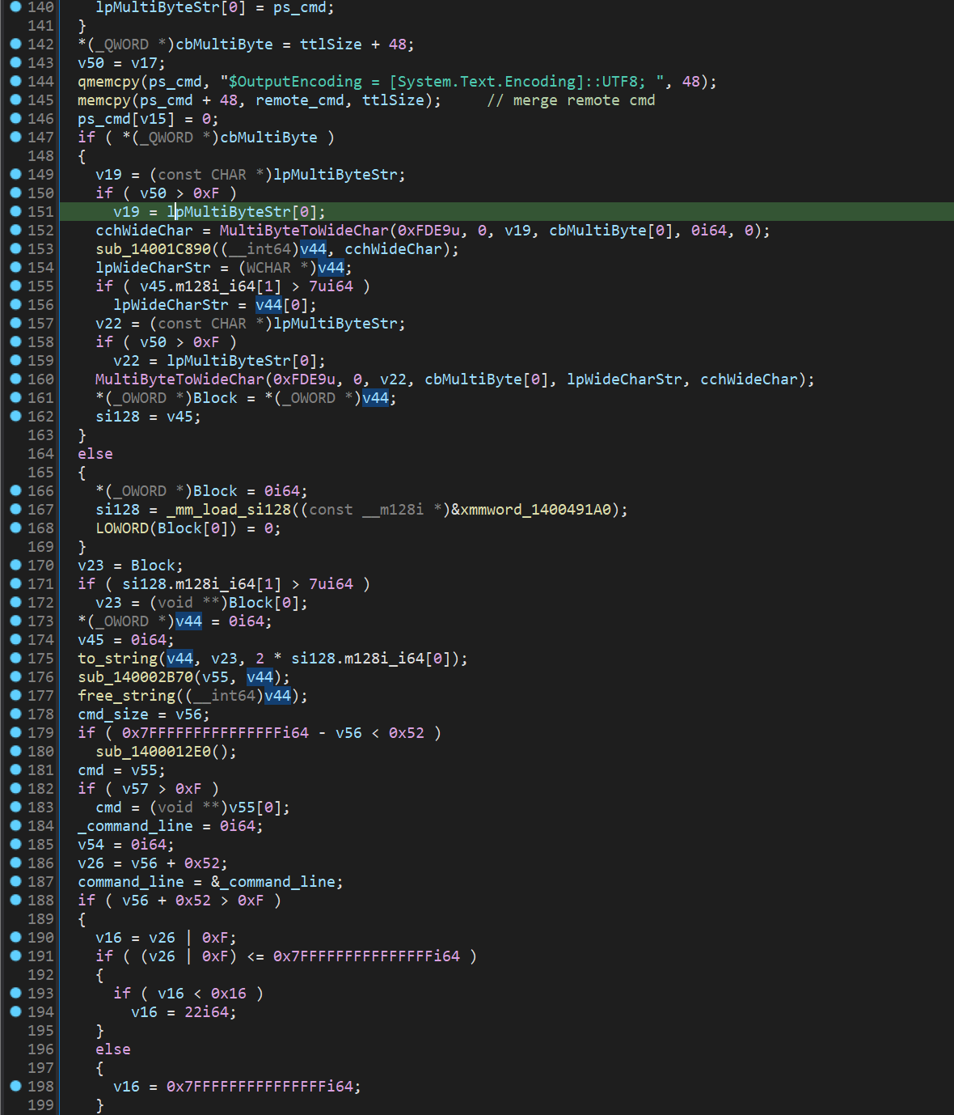
Task: Click the blue dot beside line 184
Action: pyautogui.click(x=15, y=825)
